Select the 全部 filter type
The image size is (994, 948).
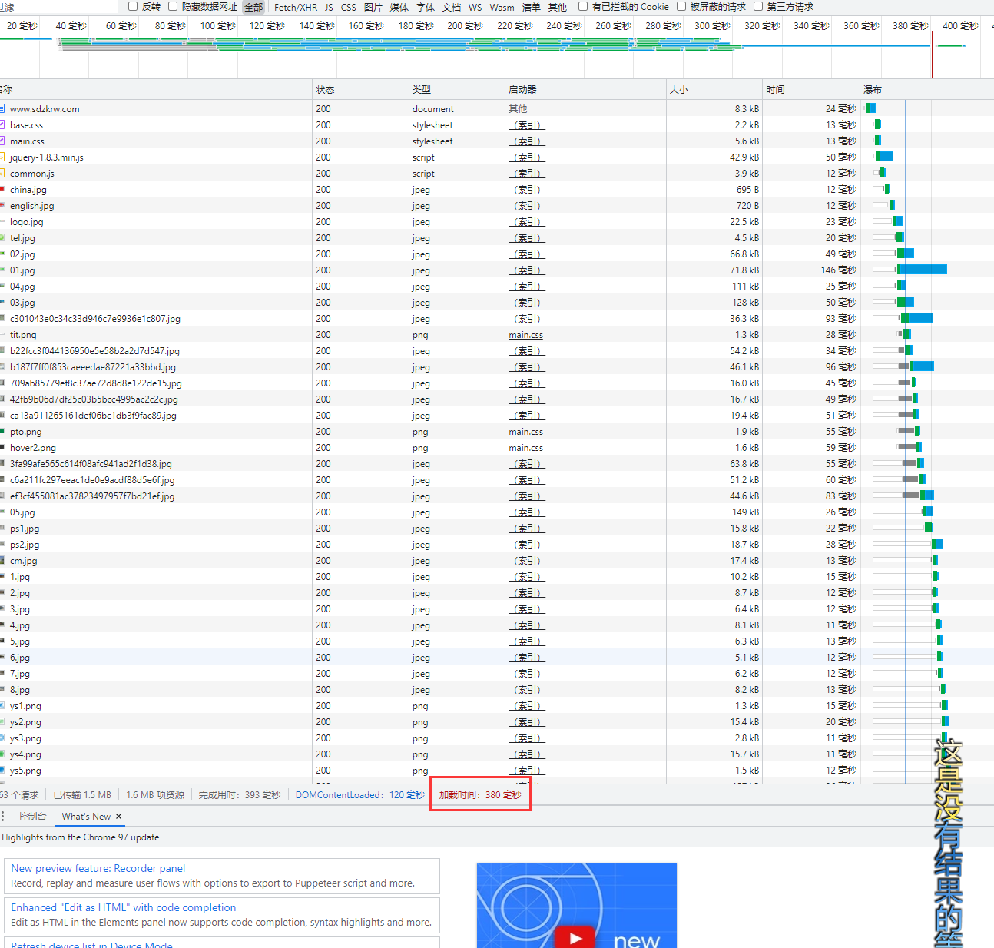pyautogui.click(x=253, y=7)
